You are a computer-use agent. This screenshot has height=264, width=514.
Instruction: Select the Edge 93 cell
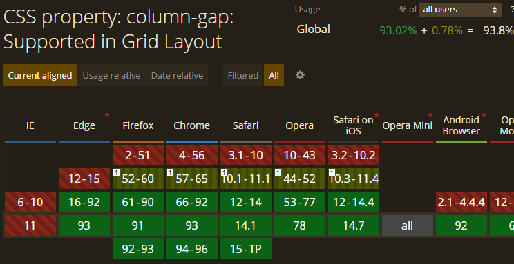pos(84,225)
